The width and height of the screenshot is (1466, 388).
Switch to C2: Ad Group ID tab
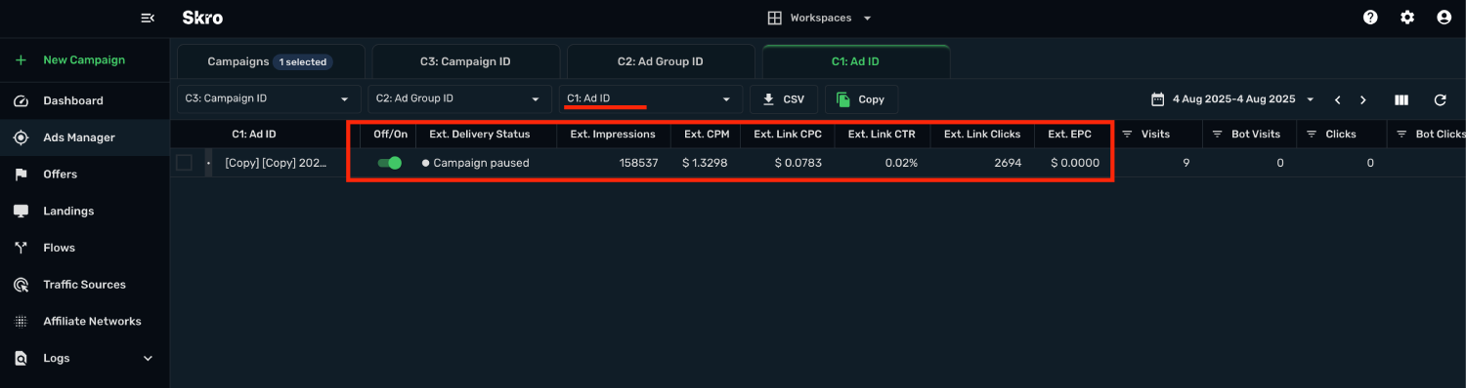[x=661, y=61]
